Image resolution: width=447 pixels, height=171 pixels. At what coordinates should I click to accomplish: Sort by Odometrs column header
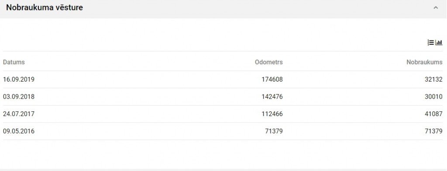tap(269, 62)
